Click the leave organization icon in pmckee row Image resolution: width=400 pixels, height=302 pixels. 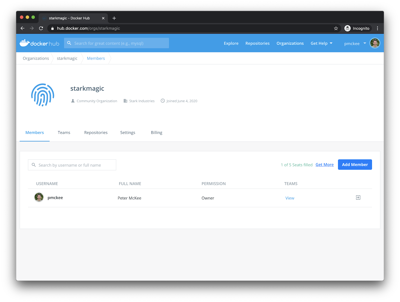(358, 198)
